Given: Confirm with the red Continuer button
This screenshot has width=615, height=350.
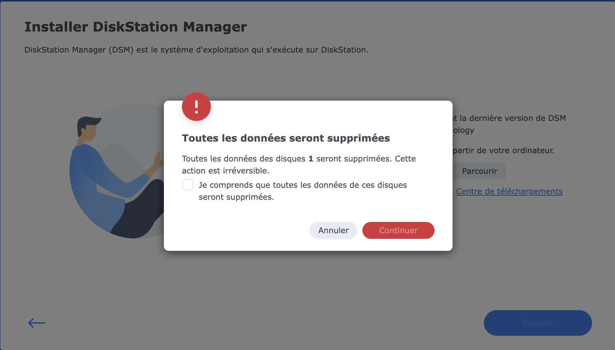Looking at the screenshot, I should pyautogui.click(x=398, y=230).
